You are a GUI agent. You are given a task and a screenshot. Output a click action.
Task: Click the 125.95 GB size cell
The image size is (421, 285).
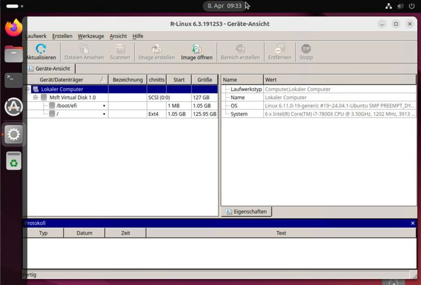point(205,114)
